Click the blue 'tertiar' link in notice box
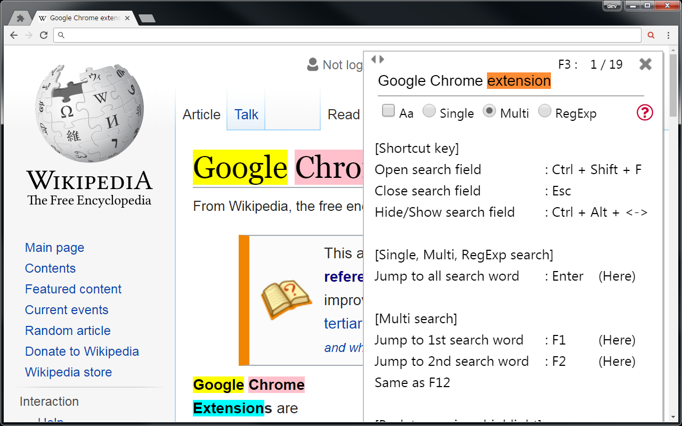 coord(343,323)
